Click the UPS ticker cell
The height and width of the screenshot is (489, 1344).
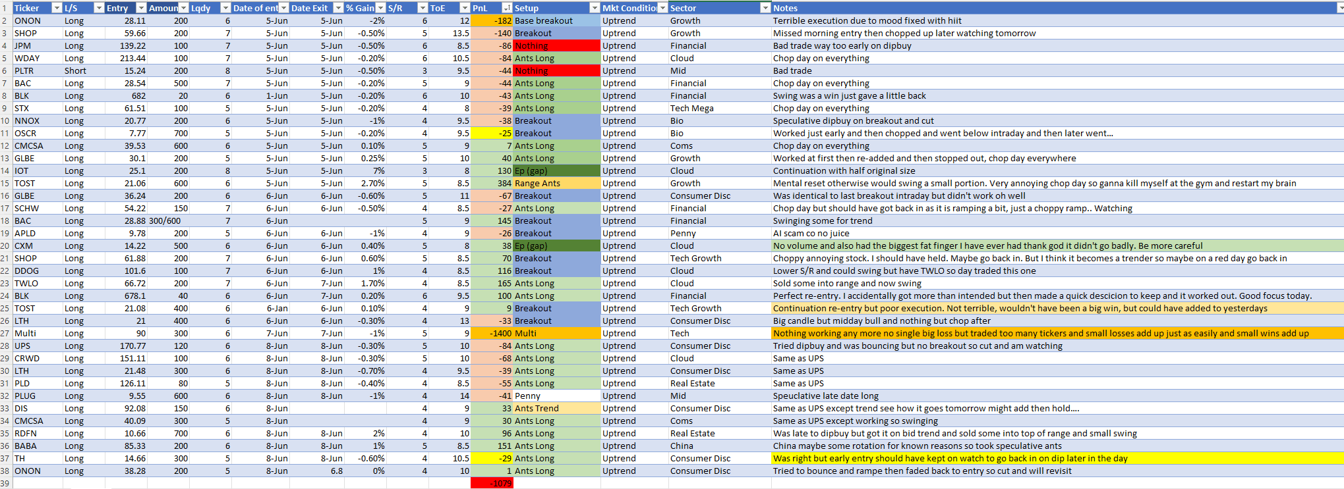pyautogui.click(x=38, y=346)
